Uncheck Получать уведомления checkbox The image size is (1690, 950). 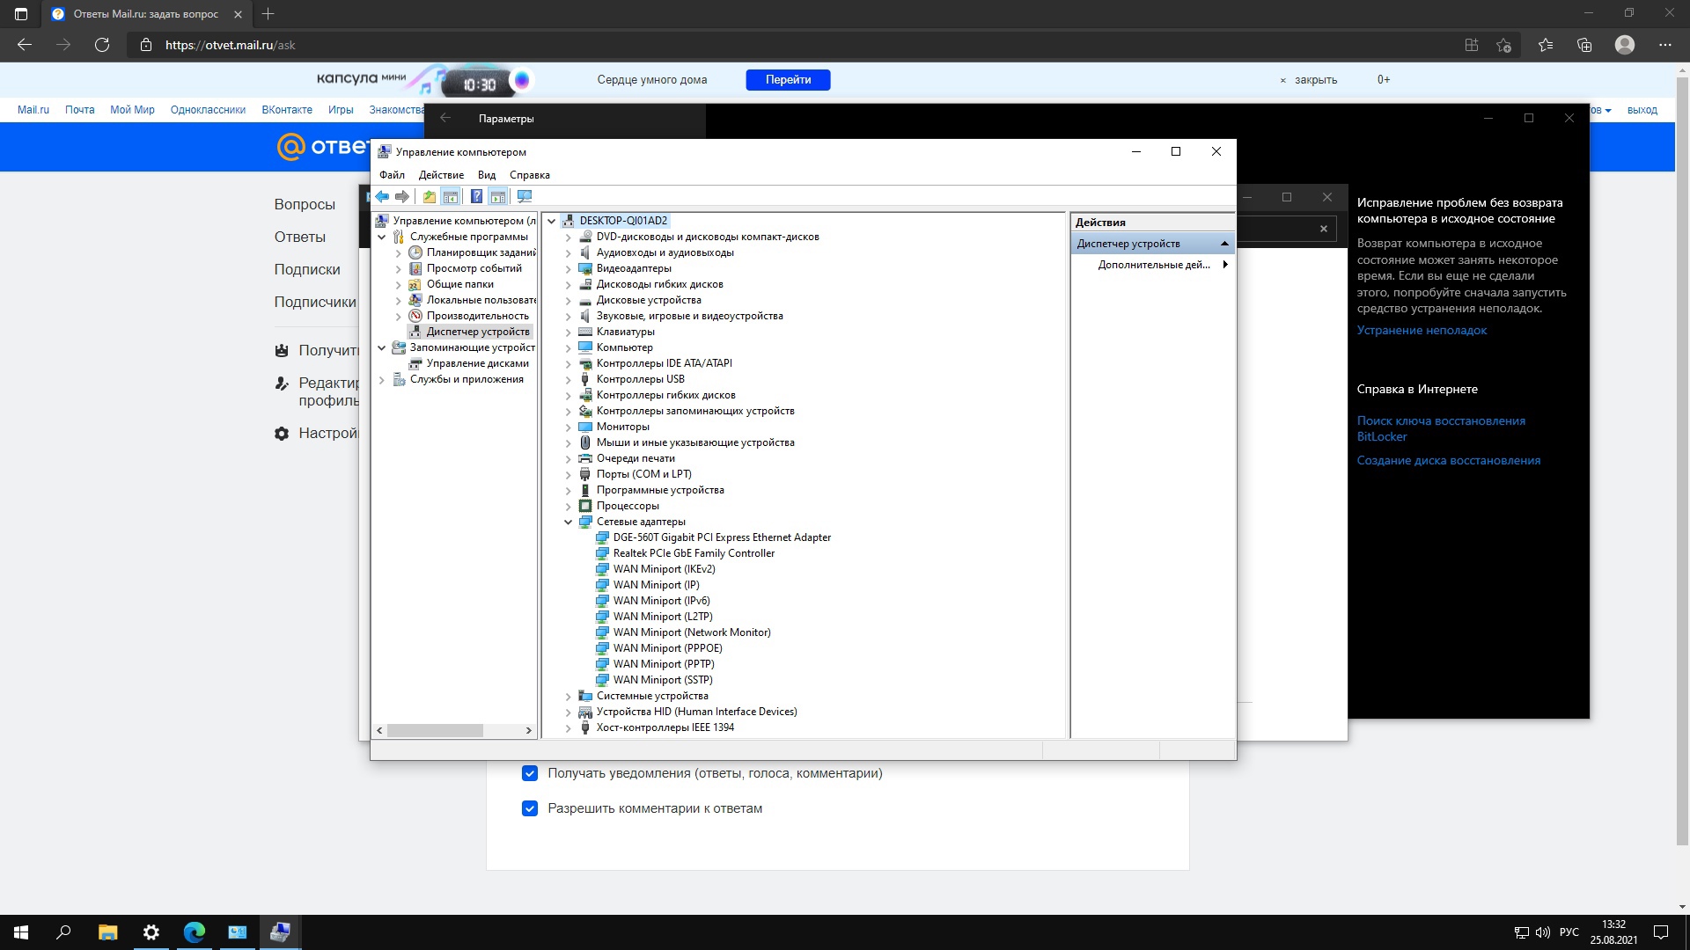click(530, 773)
